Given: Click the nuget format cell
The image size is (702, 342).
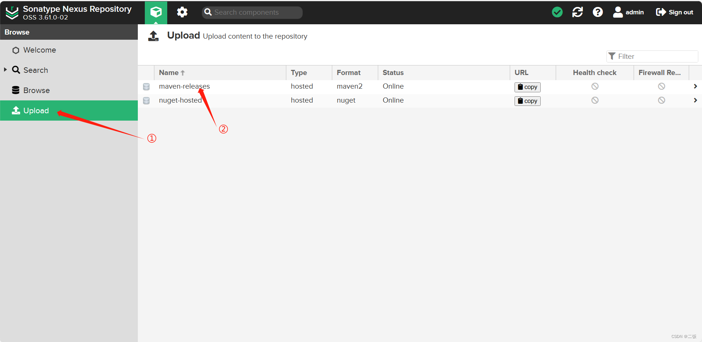Looking at the screenshot, I should [346, 100].
